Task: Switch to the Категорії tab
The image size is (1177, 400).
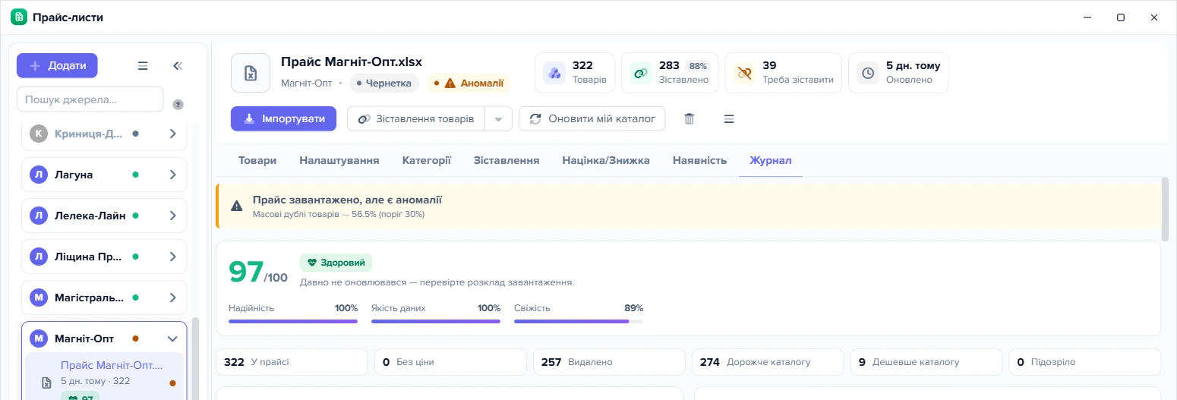Action: point(427,160)
